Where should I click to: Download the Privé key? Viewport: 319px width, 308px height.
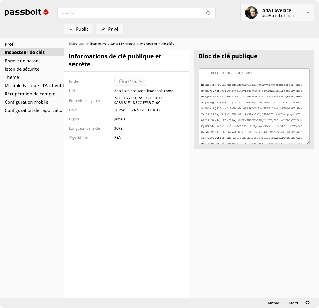click(110, 29)
